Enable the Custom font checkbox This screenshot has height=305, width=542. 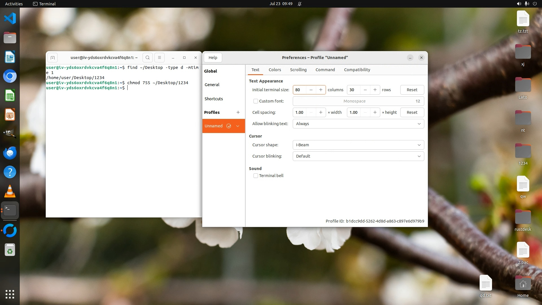[256, 101]
